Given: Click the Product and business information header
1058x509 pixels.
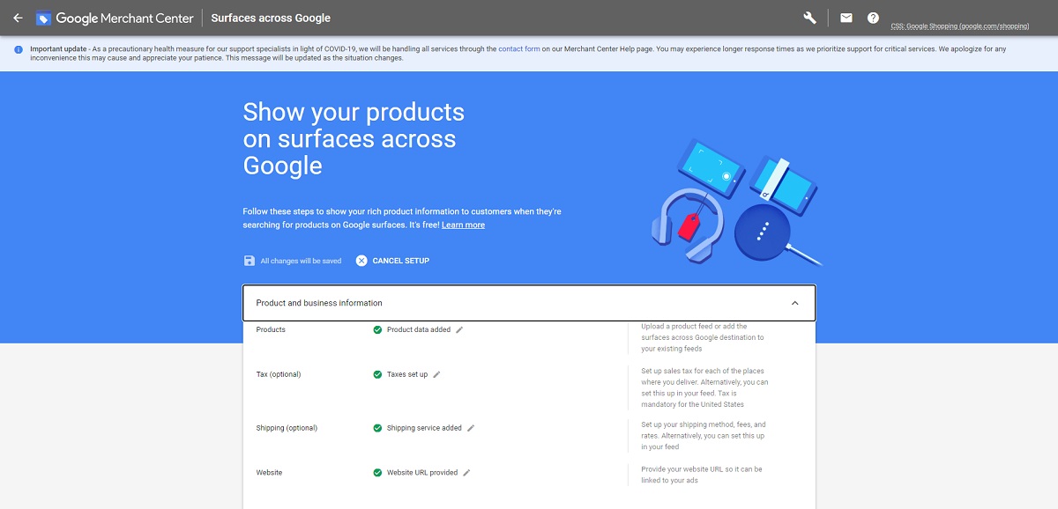Looking at the screenshot, I should (x=529, y=303).
